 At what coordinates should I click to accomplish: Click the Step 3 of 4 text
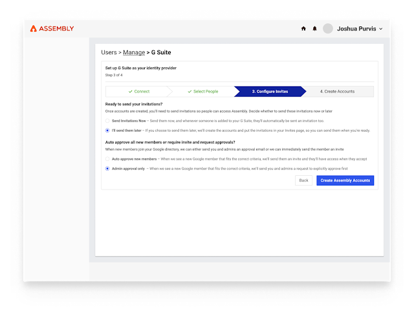[114, 75]
